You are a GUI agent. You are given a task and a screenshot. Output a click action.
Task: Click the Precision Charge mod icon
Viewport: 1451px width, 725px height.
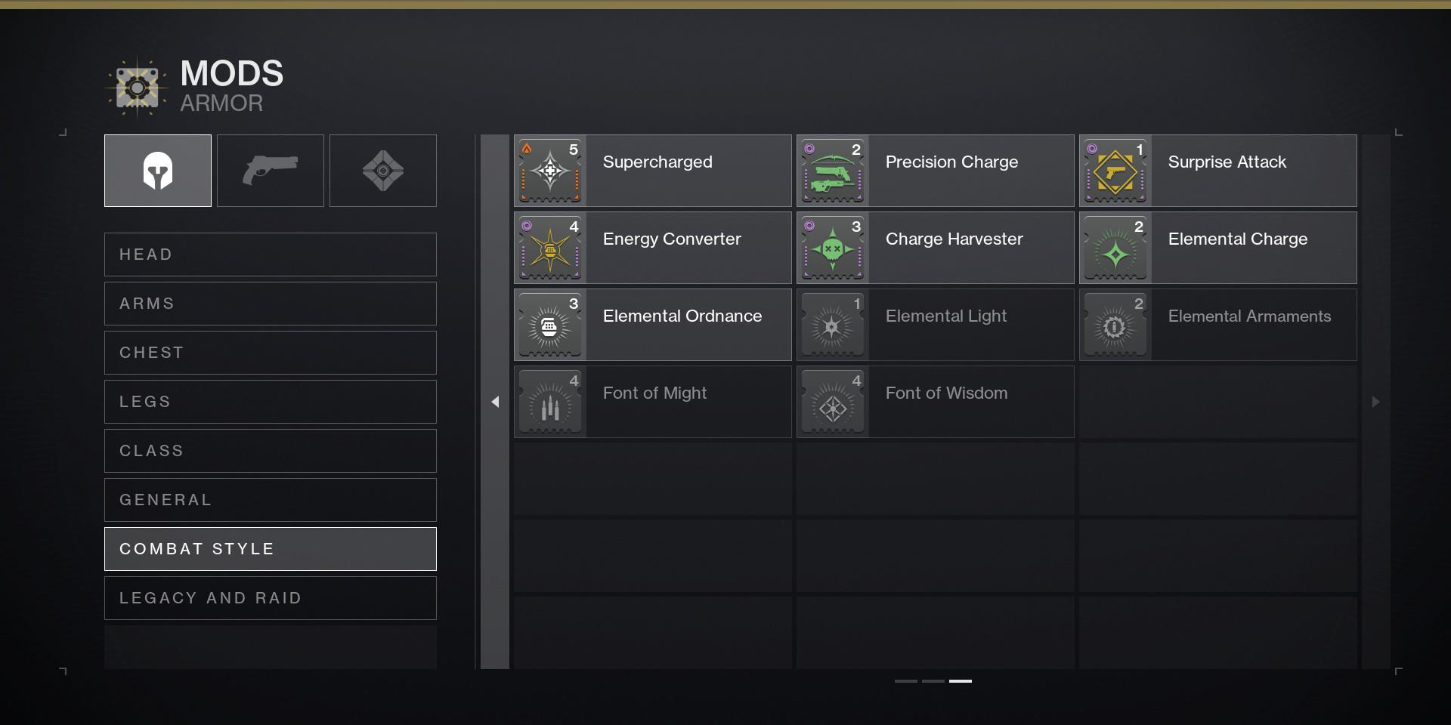pyautogui.click(x=833, y=171)
